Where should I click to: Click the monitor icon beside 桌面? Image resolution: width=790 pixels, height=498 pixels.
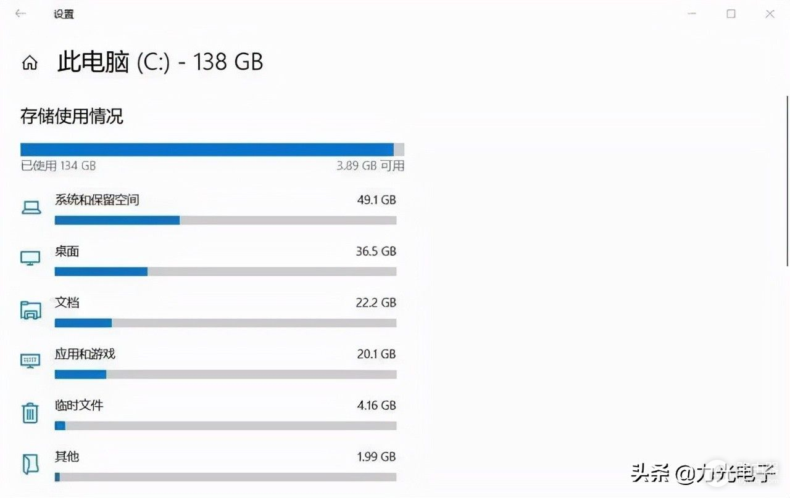pos(30,258)
